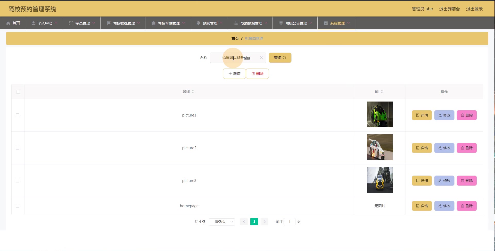Click the 删除 button for picture3 row
This screenshot has width=495, height=251.
467,181
